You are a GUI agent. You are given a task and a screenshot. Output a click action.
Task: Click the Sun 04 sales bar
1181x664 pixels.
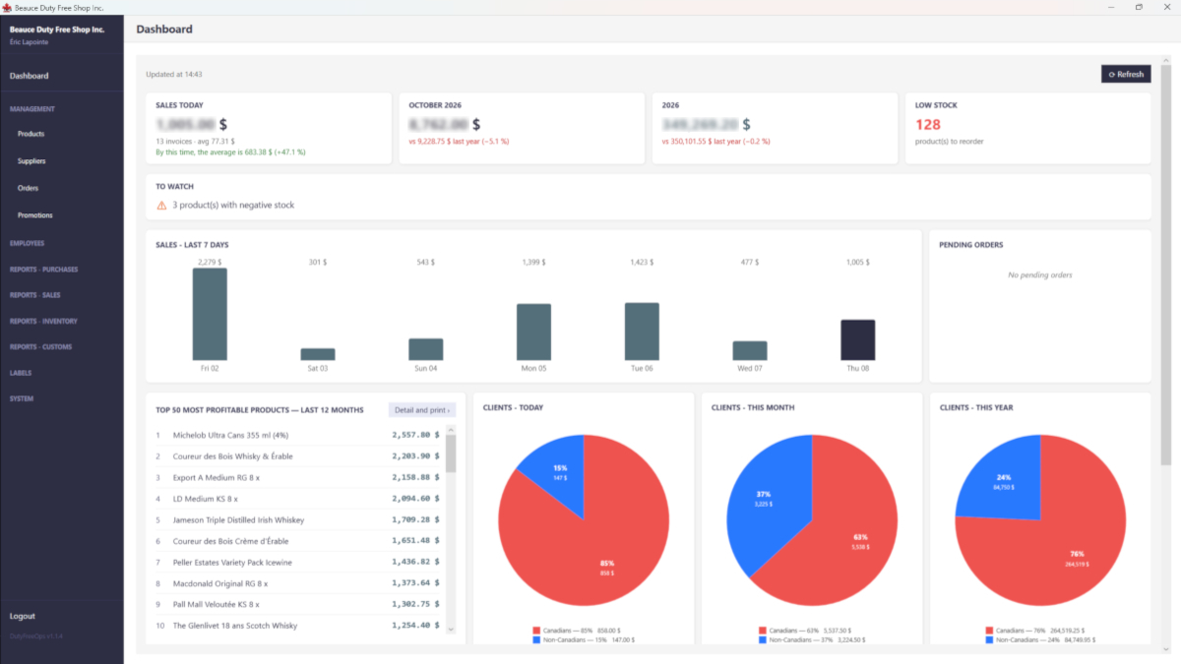pos(426,349)
